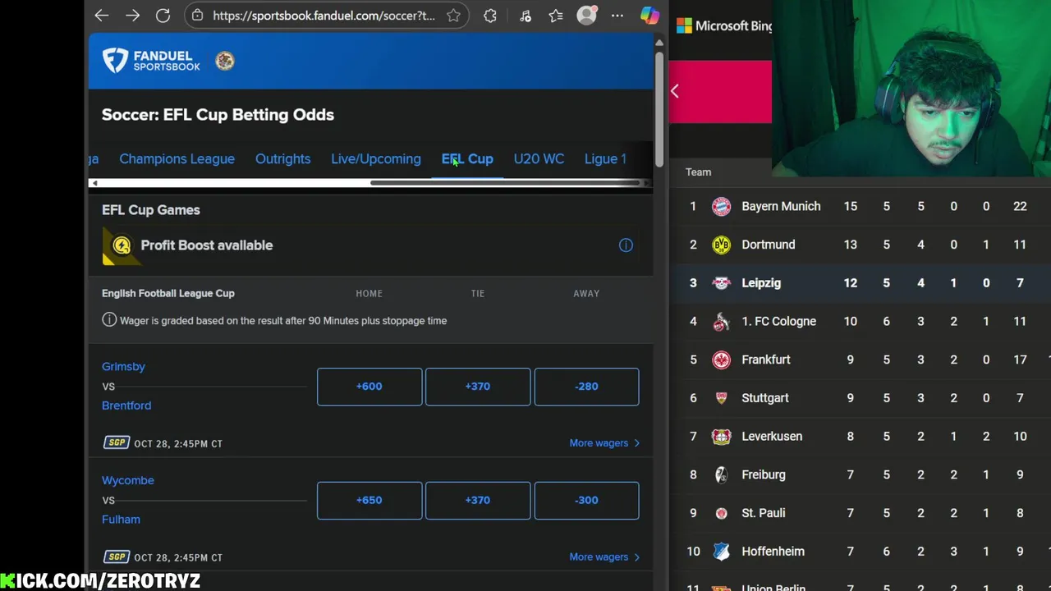Add this page to favorites star
The width and height of the screenshot is (1051, 591).
coord(453,15)
